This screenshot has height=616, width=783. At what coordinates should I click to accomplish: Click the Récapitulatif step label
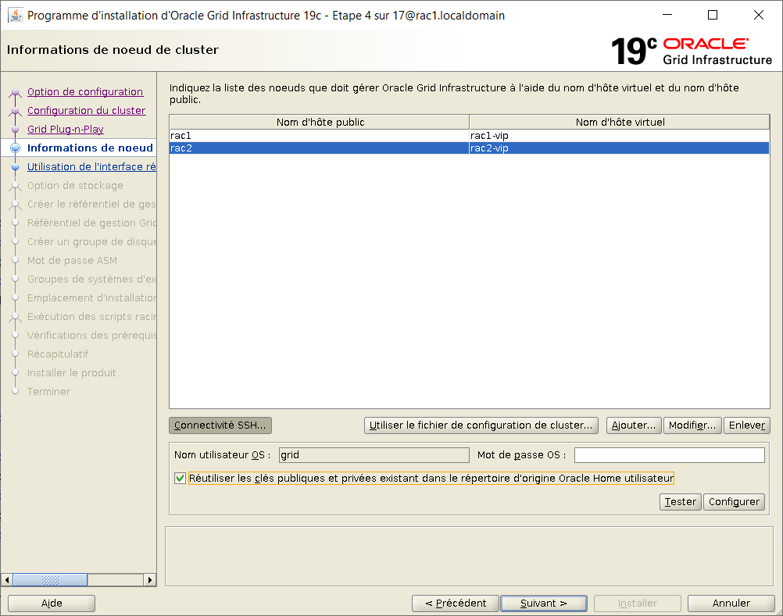tap(57, 354)
